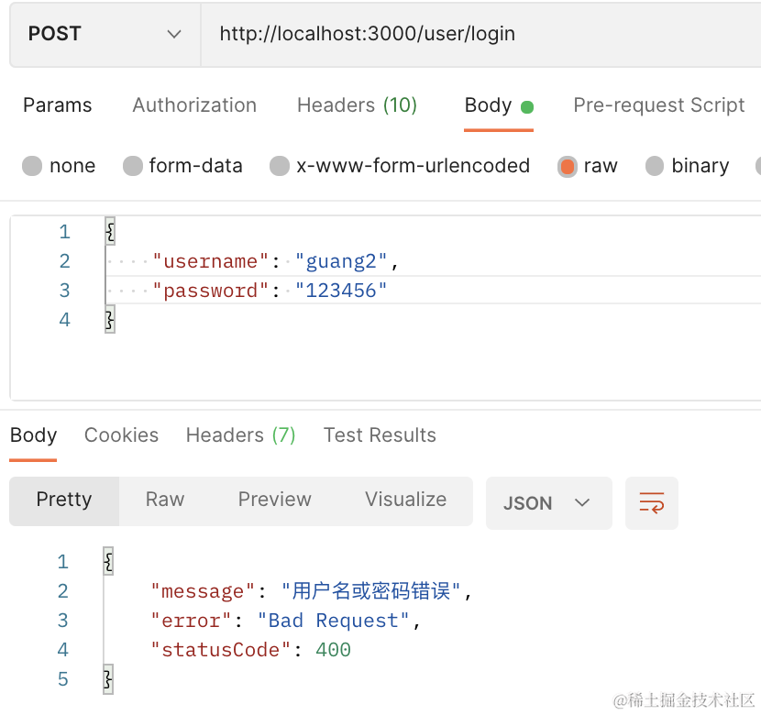The height and width of the screenshot is (715, 761).
Task: Open the POST method dropdown
Action: point(105,34)
